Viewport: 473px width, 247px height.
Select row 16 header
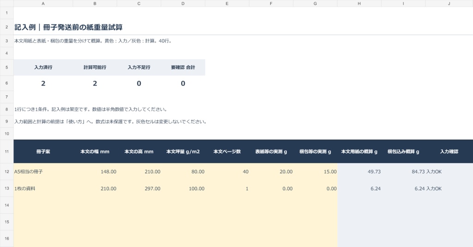pos(6,239)
